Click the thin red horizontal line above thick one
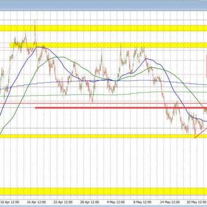 103,103
